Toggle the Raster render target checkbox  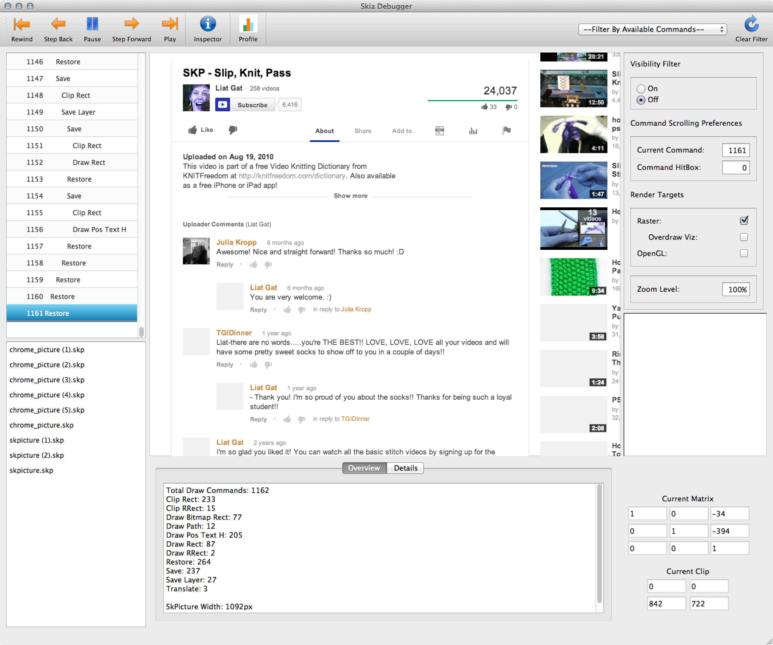pyautogui.click(x=744, y=221)
